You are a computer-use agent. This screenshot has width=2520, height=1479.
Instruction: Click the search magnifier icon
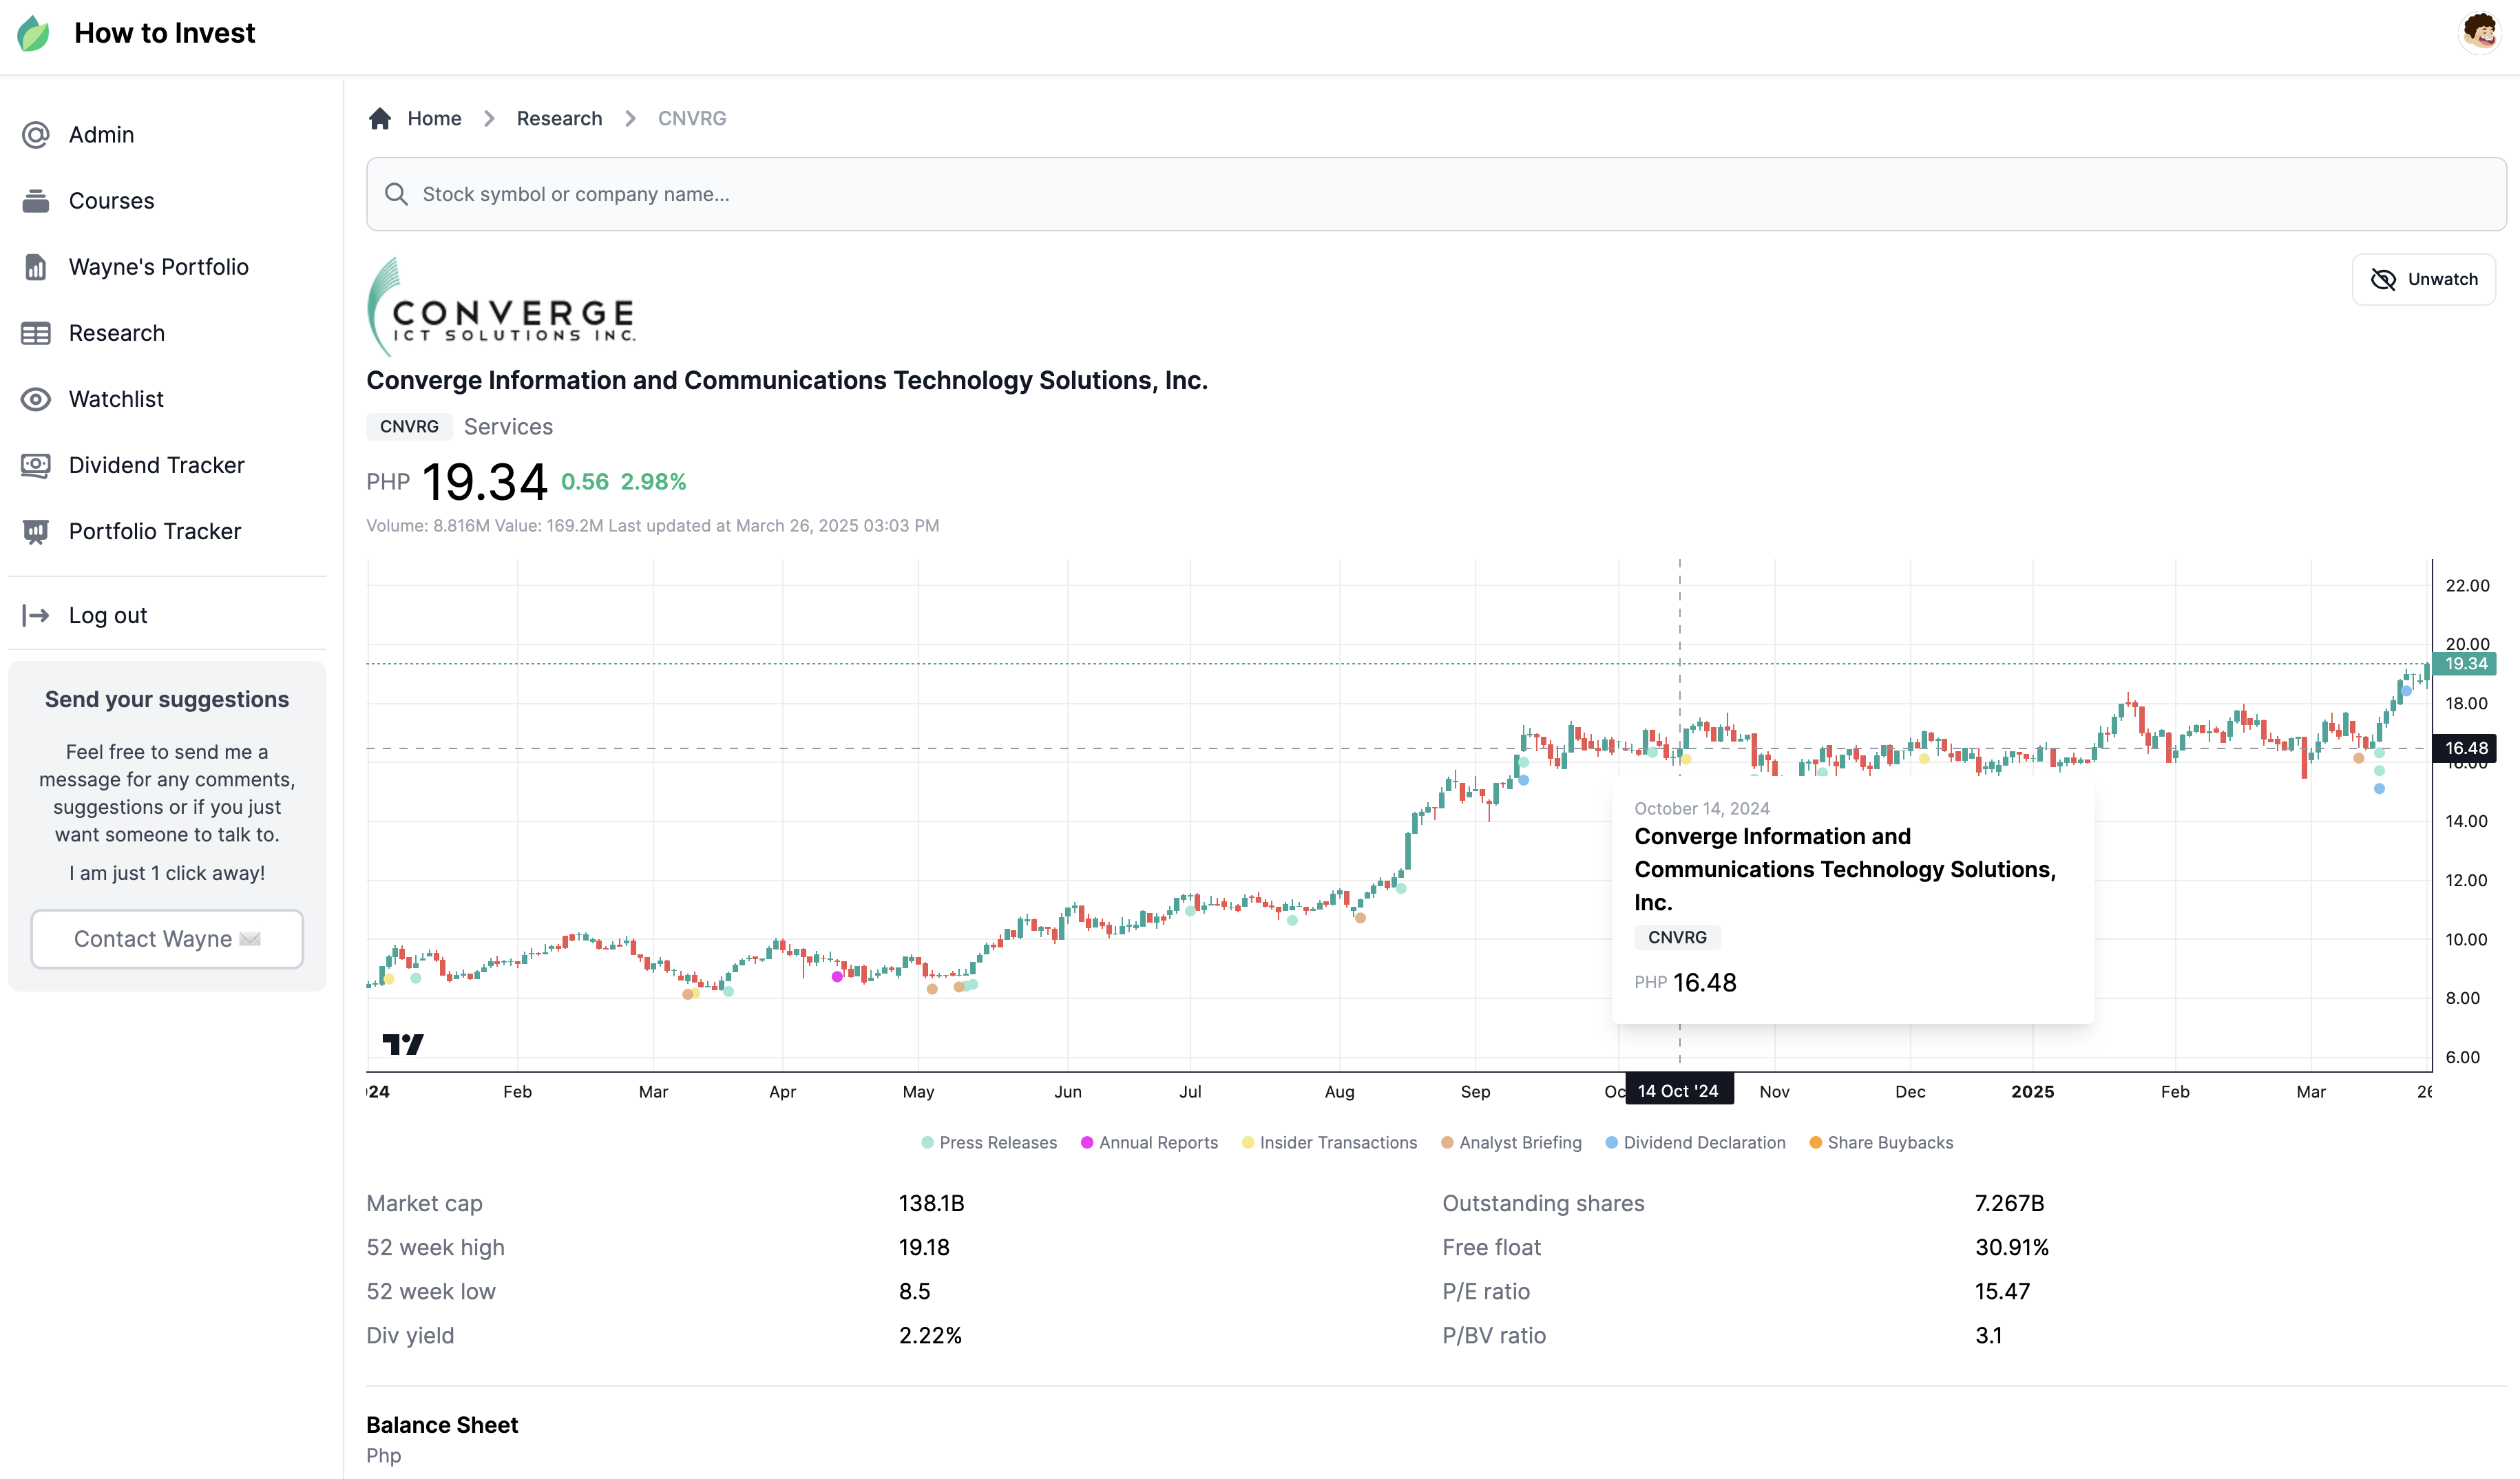point(397,194)
